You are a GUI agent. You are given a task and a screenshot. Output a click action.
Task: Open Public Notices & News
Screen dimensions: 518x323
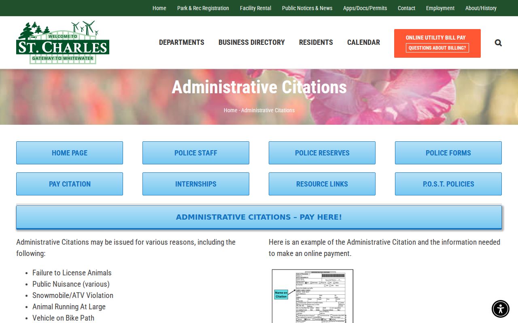(307, 8)
